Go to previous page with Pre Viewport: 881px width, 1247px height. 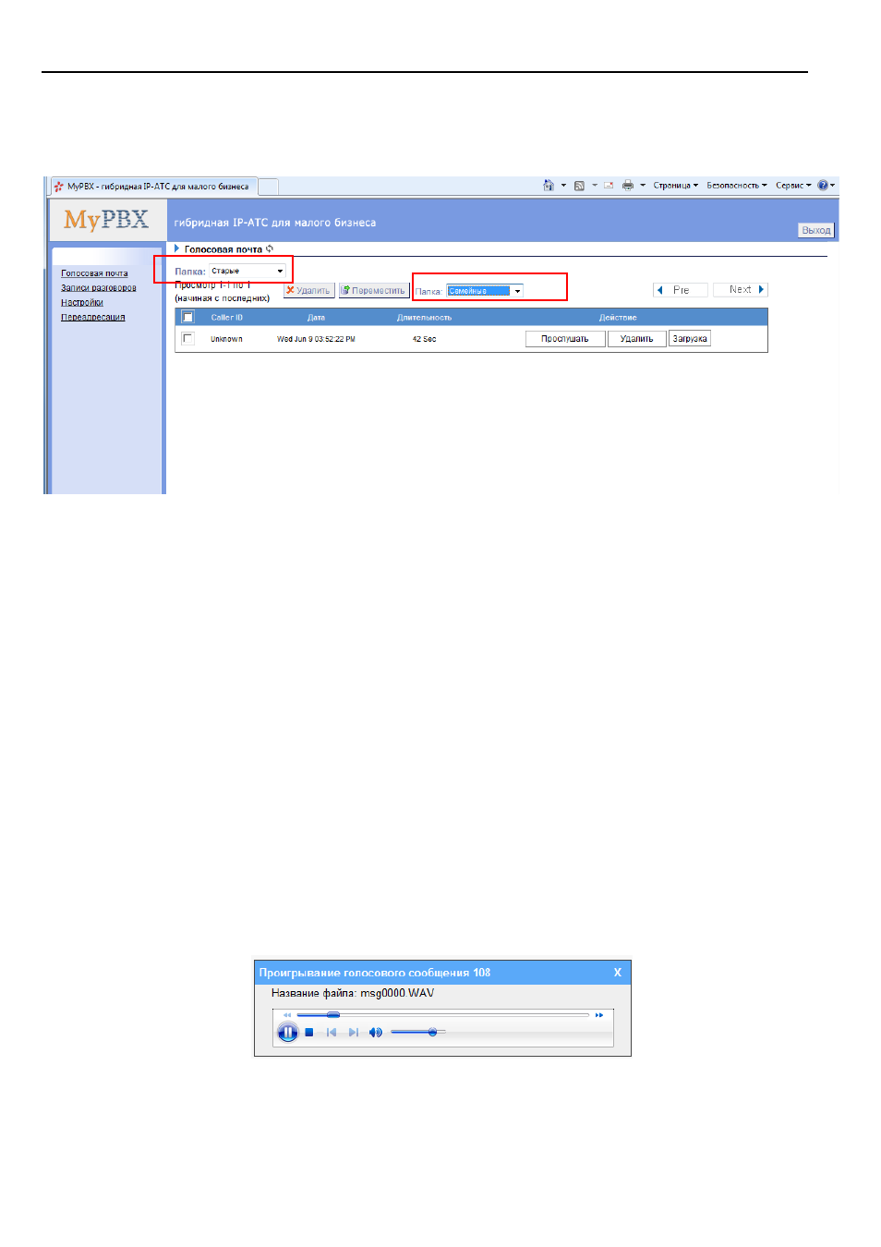pyautogui.click(x=681, y=290)
